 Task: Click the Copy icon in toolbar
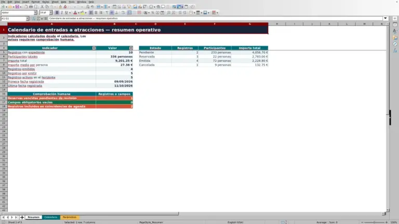click(47, 7)
